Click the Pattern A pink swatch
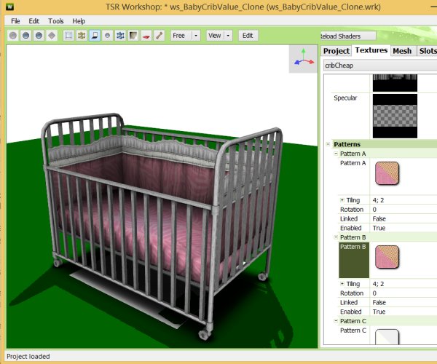Screen dimensions: 437x364 click(x=387, y=174)
